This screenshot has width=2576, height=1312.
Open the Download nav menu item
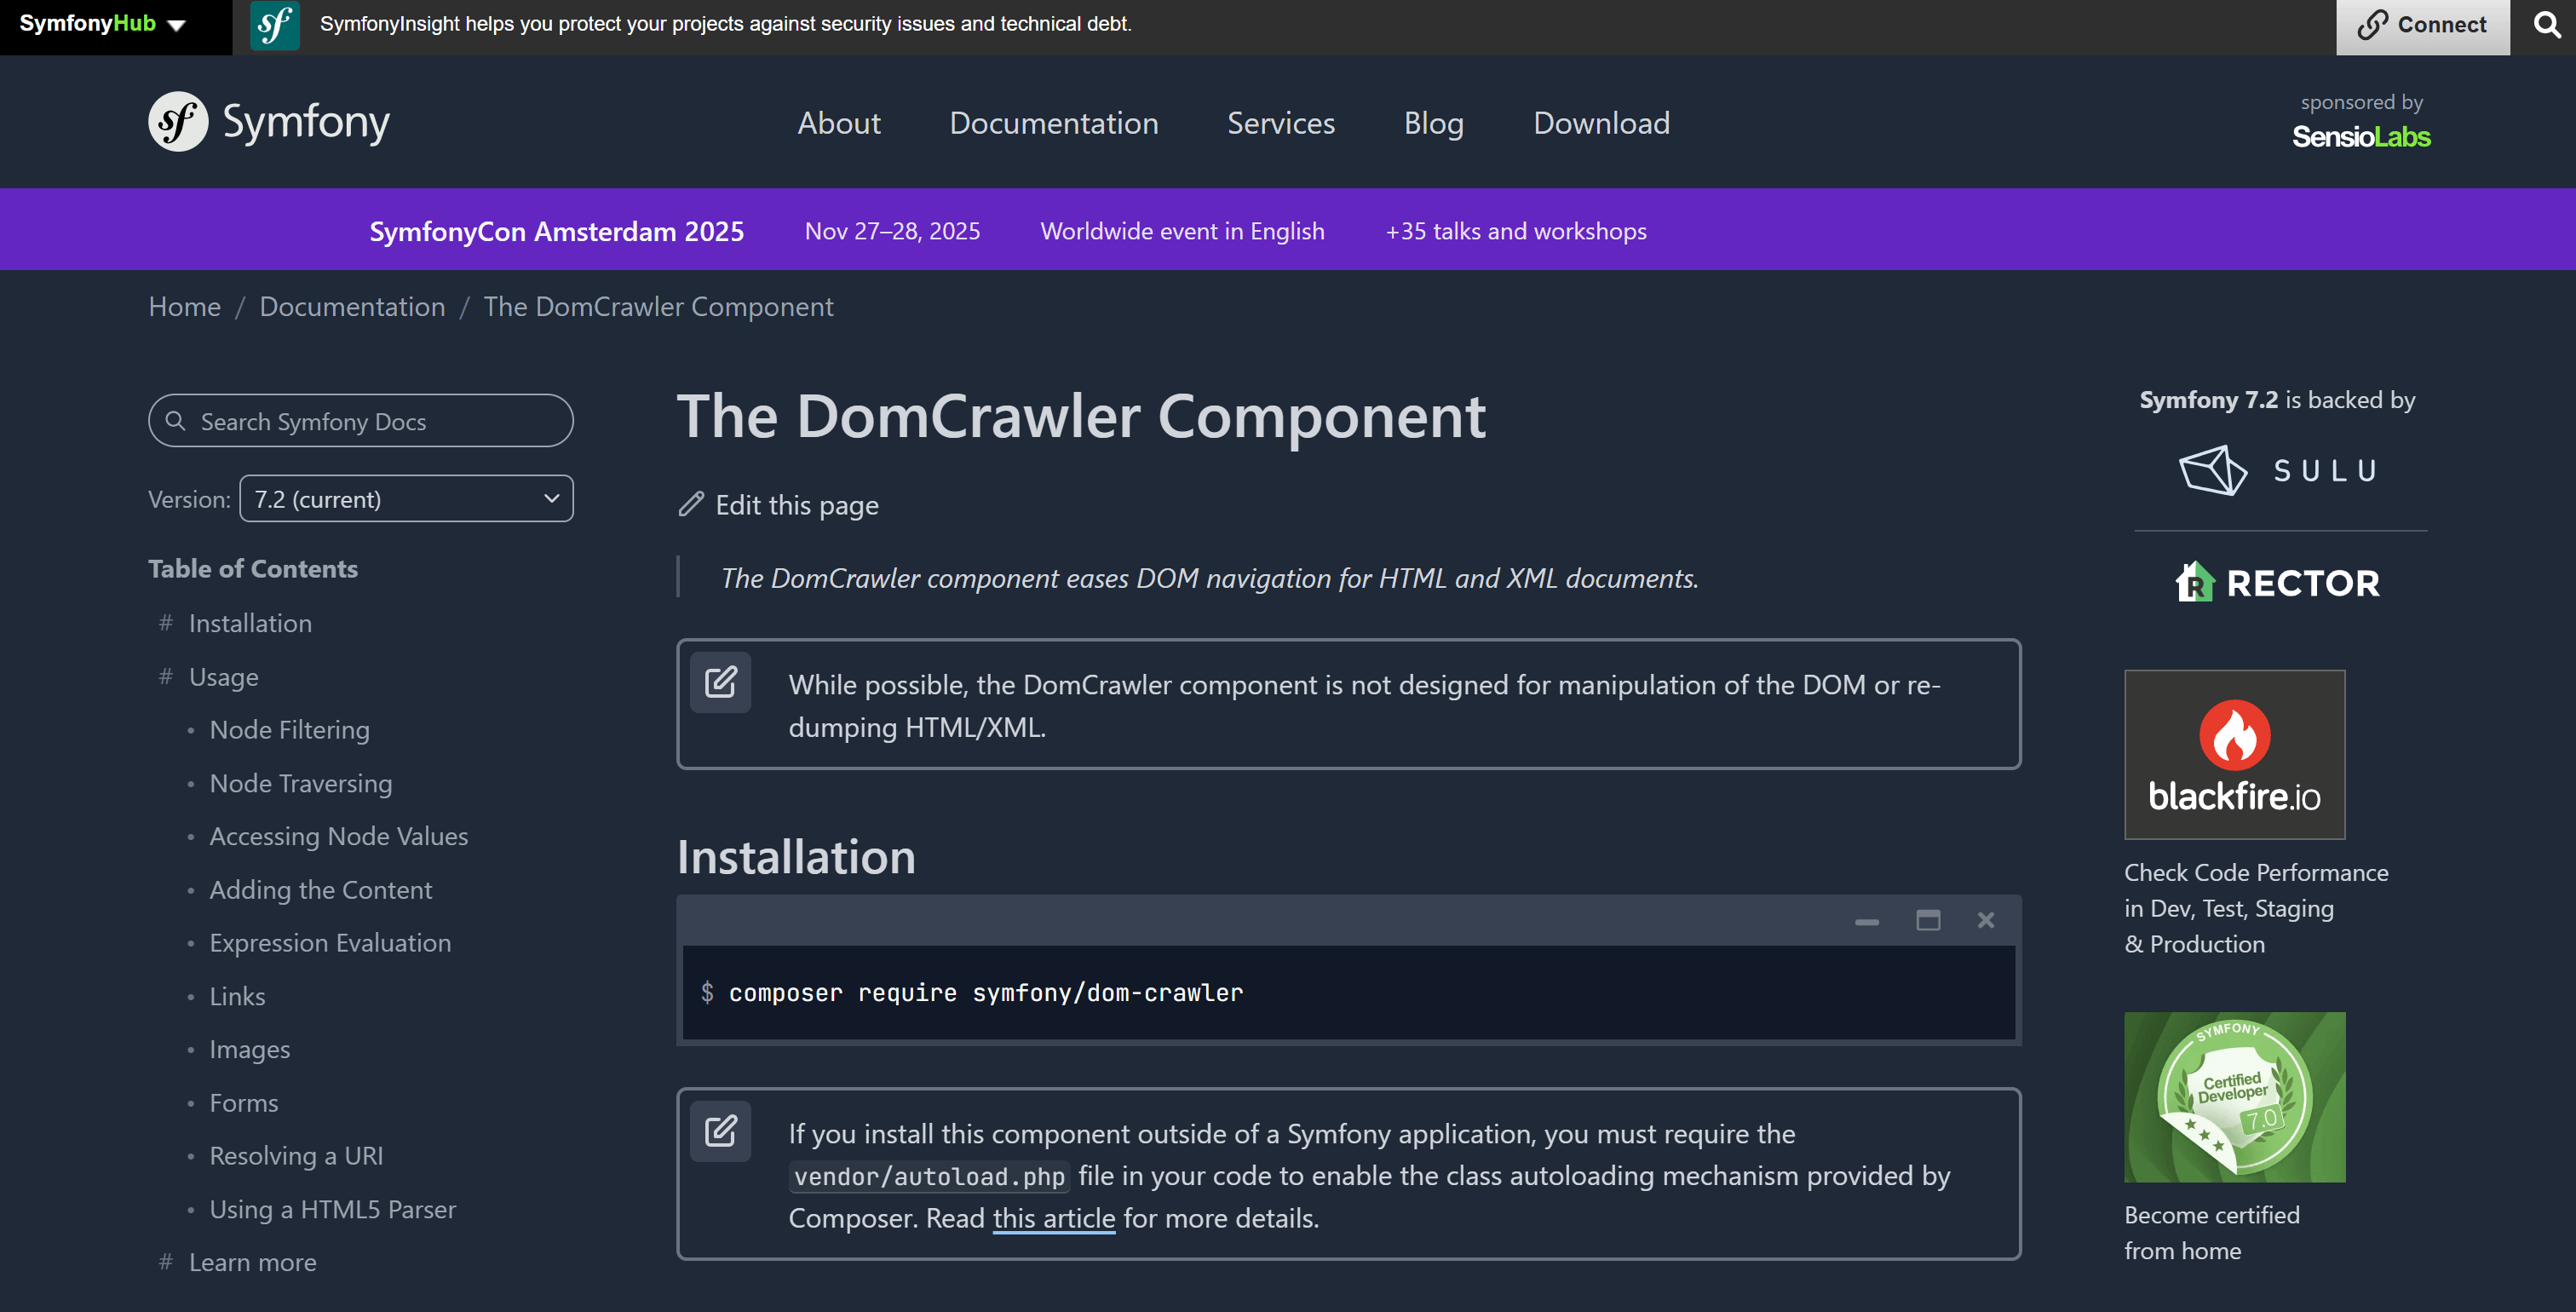pos(1601,123)
